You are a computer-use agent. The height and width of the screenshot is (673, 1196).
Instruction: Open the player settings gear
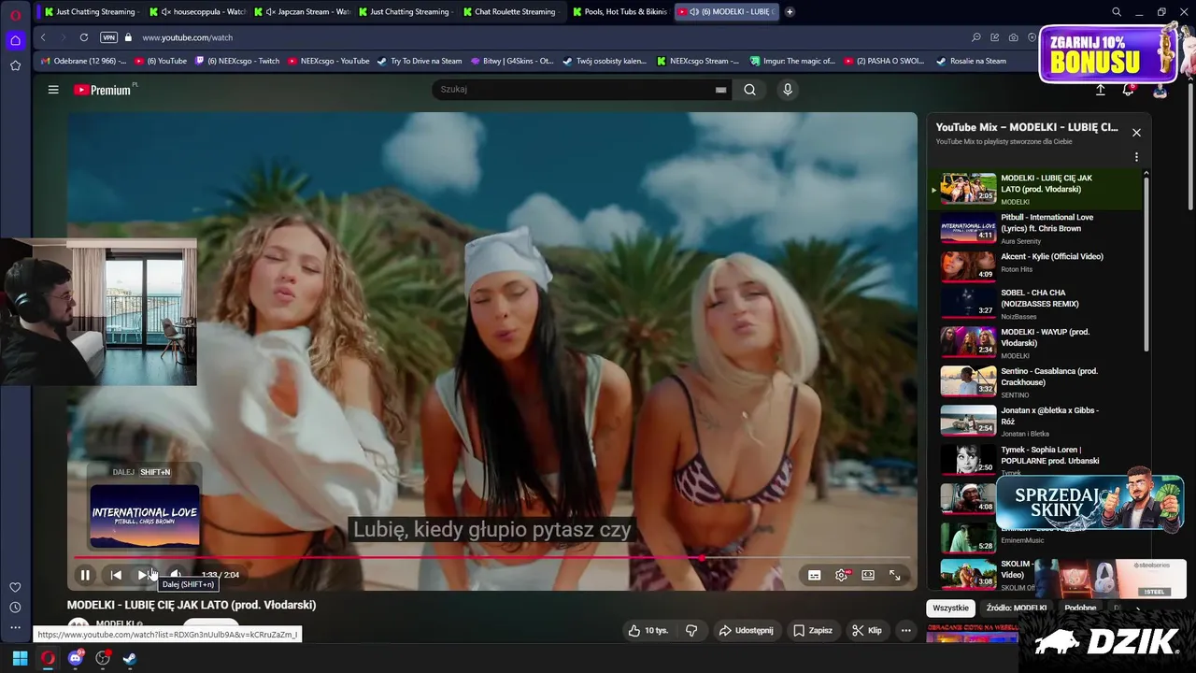[841, 575]
